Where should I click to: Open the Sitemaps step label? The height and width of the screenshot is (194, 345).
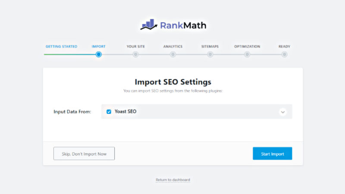pos(210,47)
